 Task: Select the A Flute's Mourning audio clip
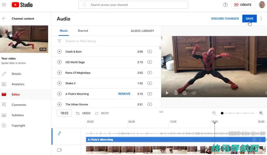coord(175,139)
